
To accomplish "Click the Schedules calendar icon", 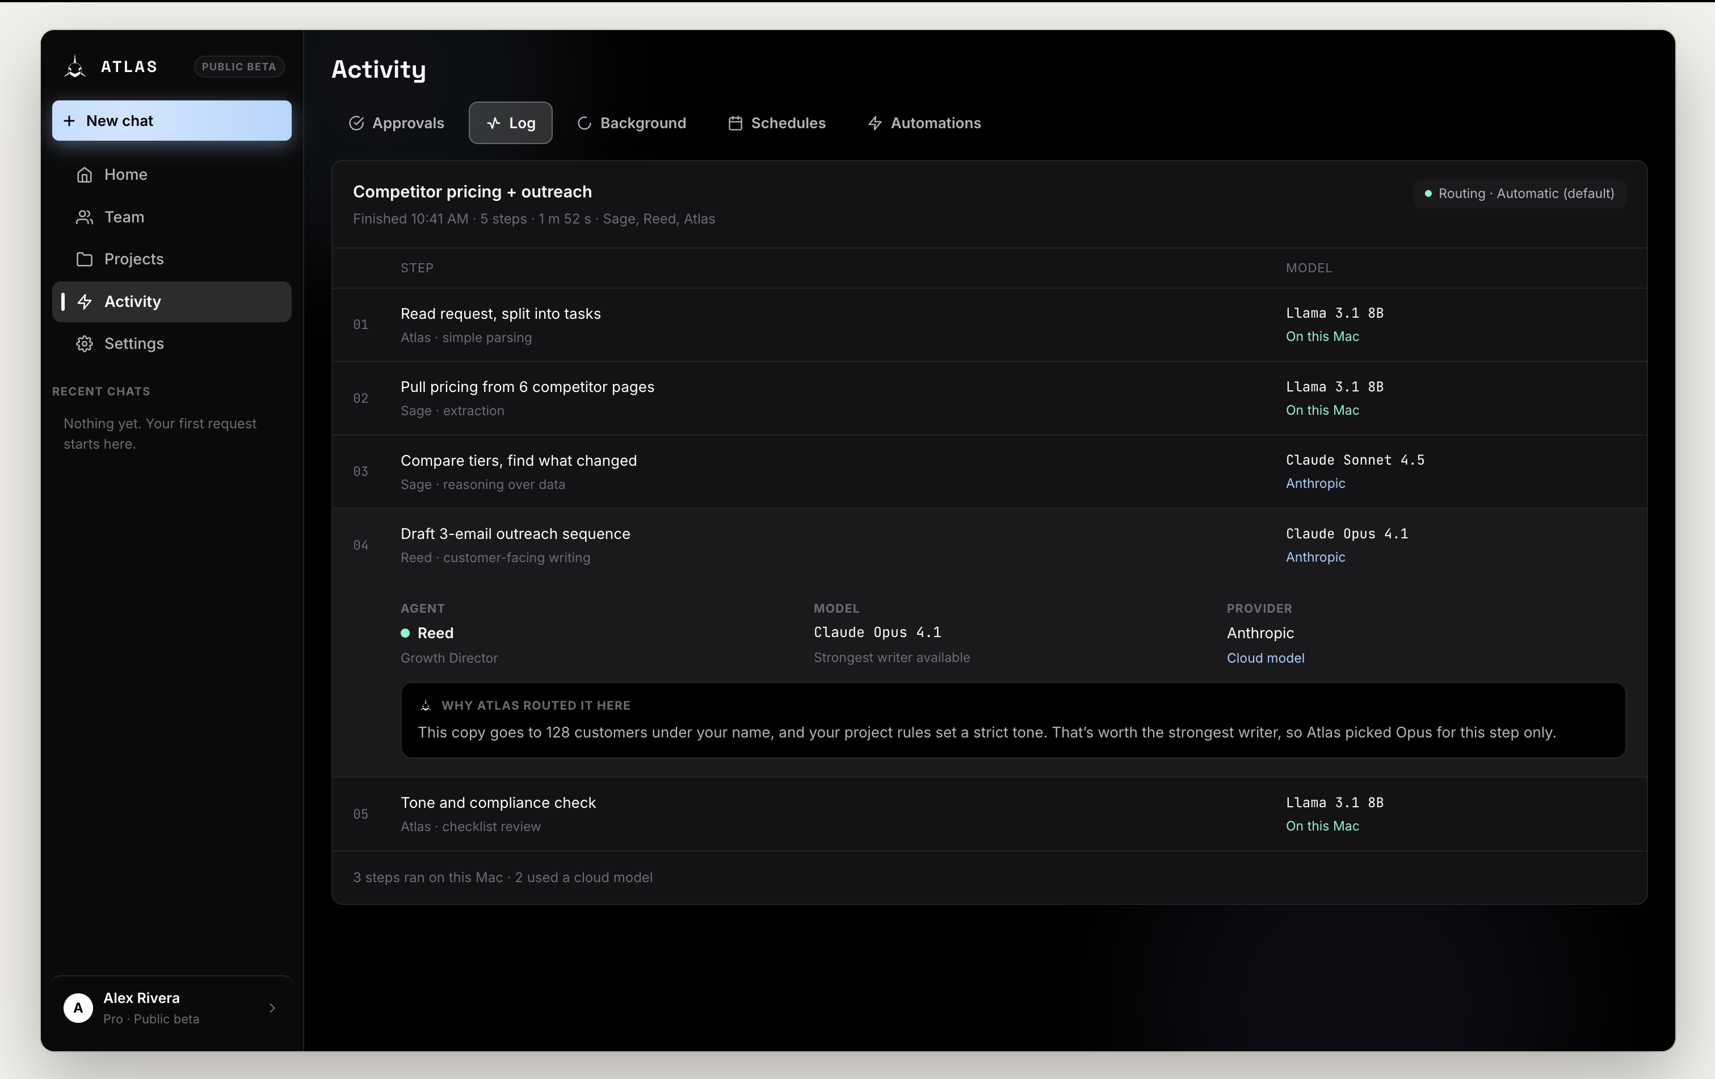I will 735,123.
